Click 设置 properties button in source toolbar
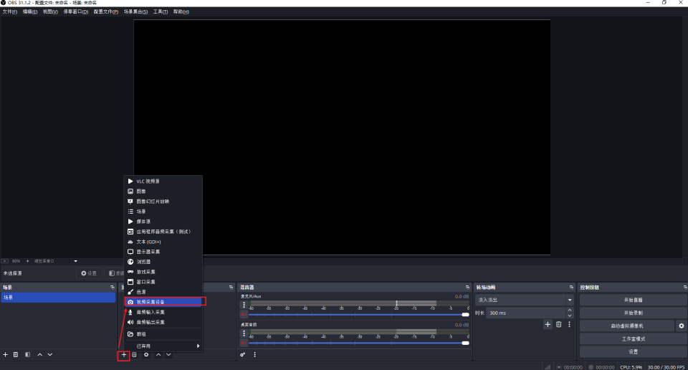 89,273
